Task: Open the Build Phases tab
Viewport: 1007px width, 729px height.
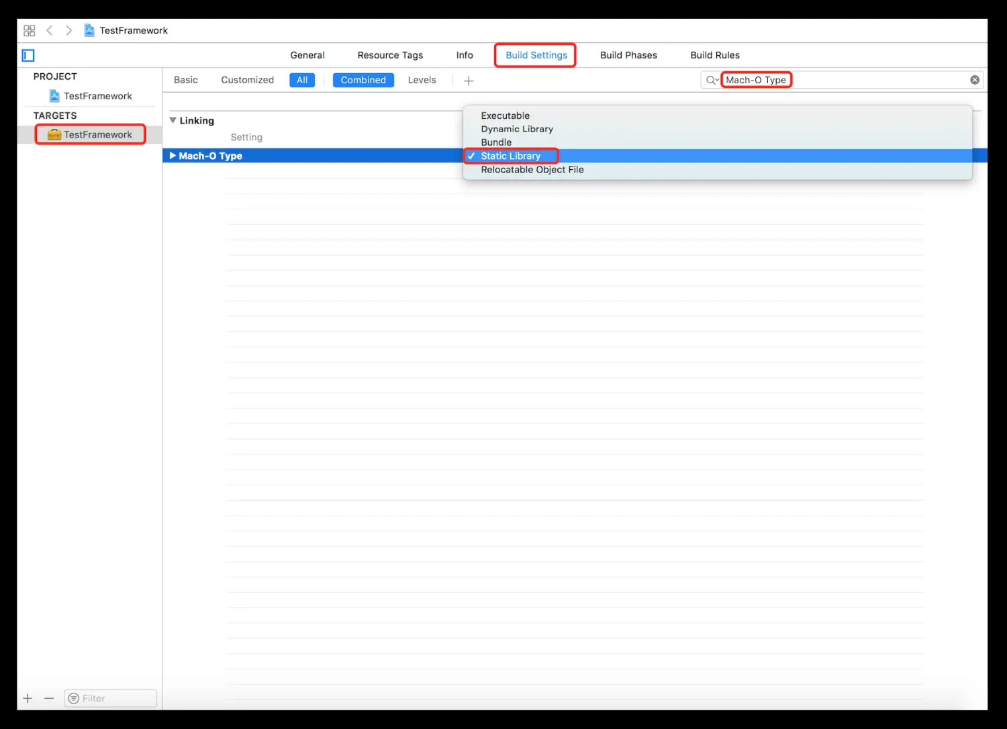Action: (628, 55)
